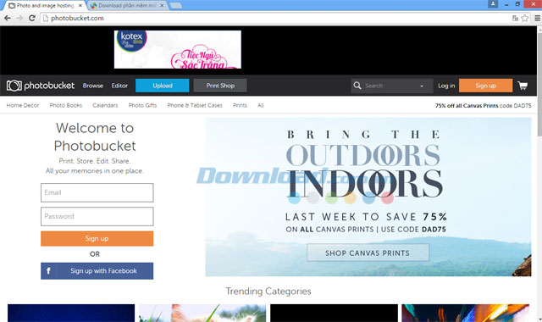This screenshot has height=322, width=542.
Task: Click the blue Upload button
Action: pos(163,86)
